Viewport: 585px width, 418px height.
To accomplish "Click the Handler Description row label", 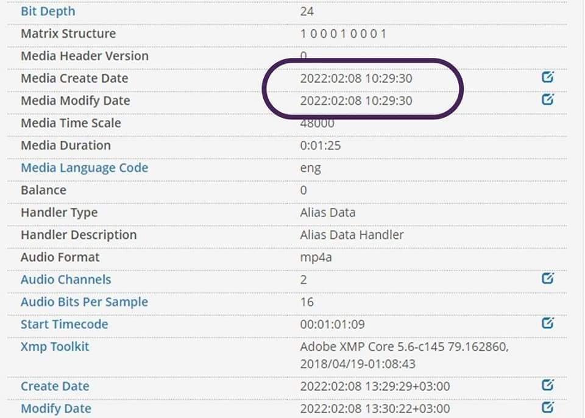I will coord(79,235).
